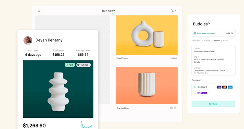This screenshot has height=129, width=244.
Task: Click the cart icon in order summary
Action: coord(194,33)
